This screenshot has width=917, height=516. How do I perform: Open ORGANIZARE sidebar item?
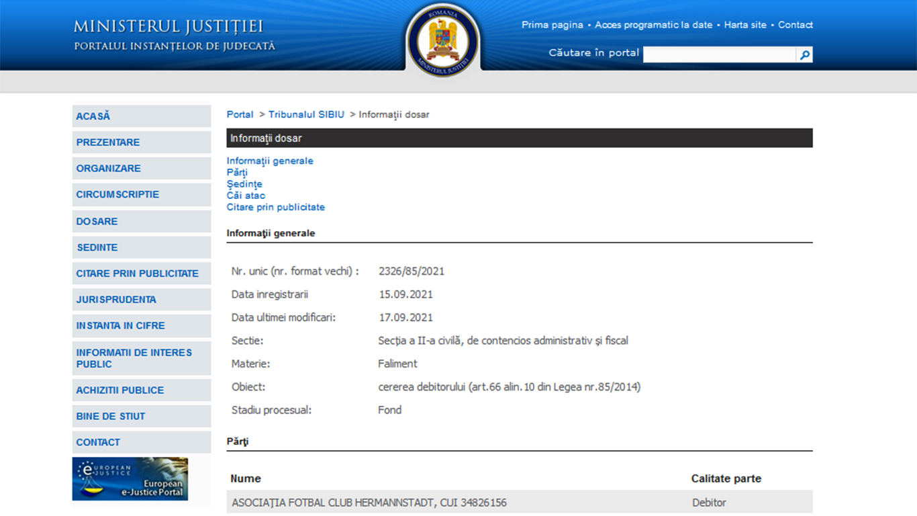click(142, 169)
